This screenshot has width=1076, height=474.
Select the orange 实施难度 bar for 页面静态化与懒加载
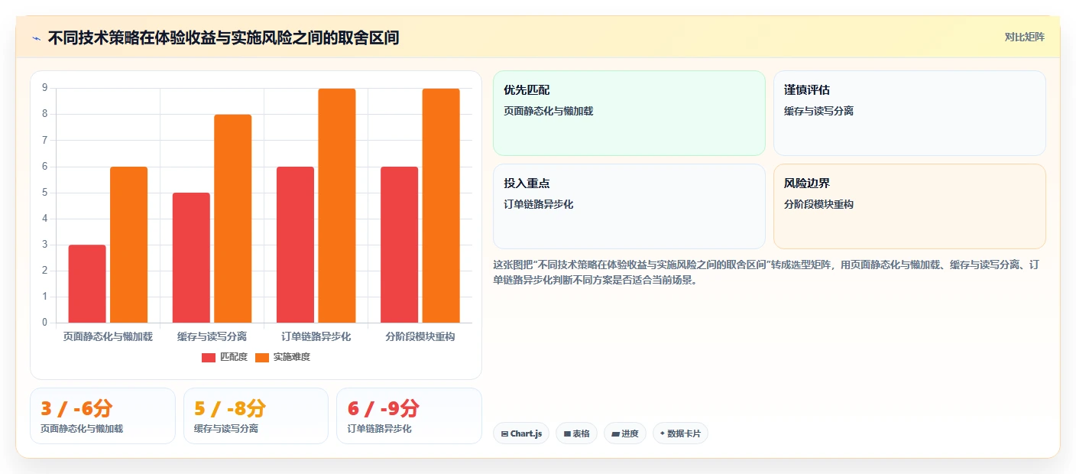pos(128,245)
